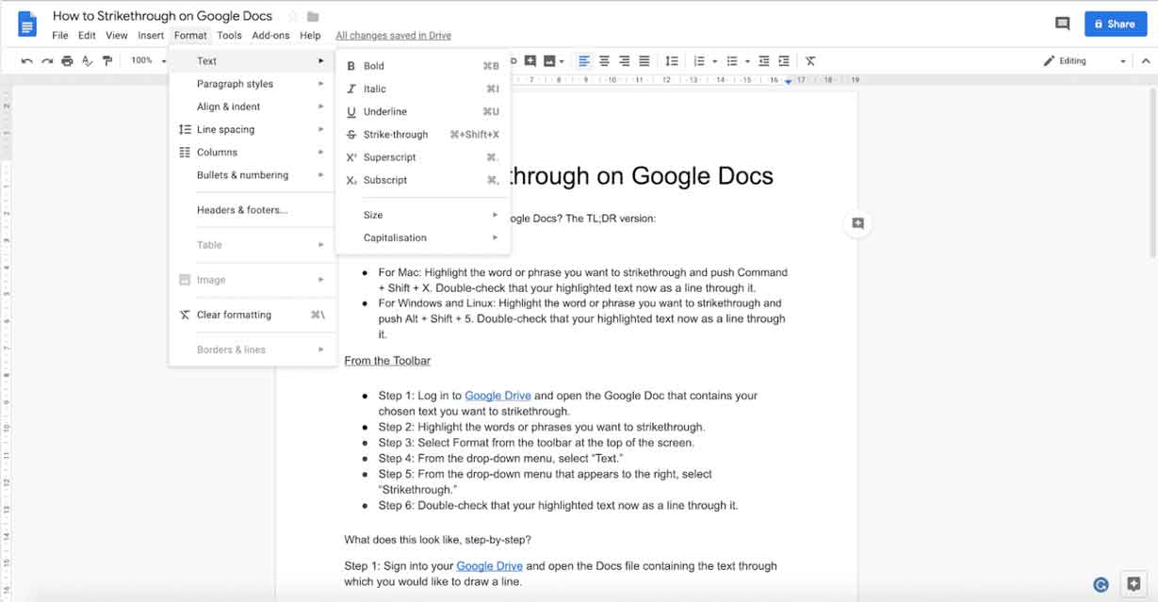
Task: Click the Clear formatting toolbar icon
Action: (x=809, y=60)
